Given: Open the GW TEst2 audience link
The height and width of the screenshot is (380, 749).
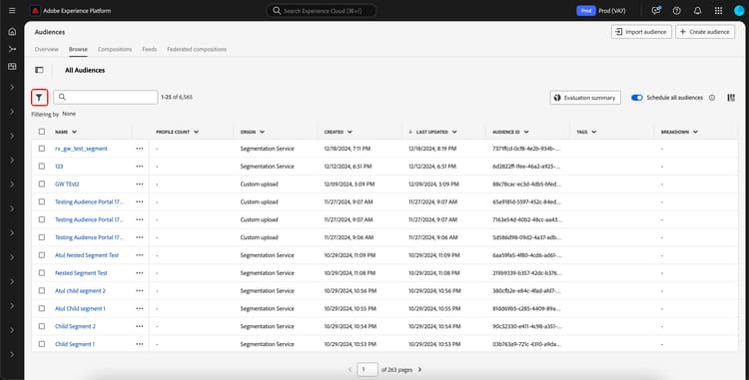Looking at the screenshot, I should [67, 184].
